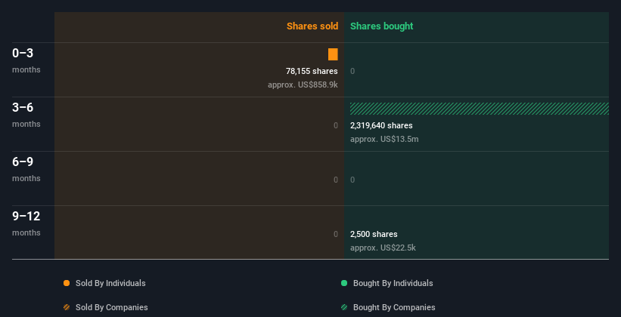Screen dimensions: 621x317
Task: Click the Sold By Companies legend label
Action: [x=112, y=307]
